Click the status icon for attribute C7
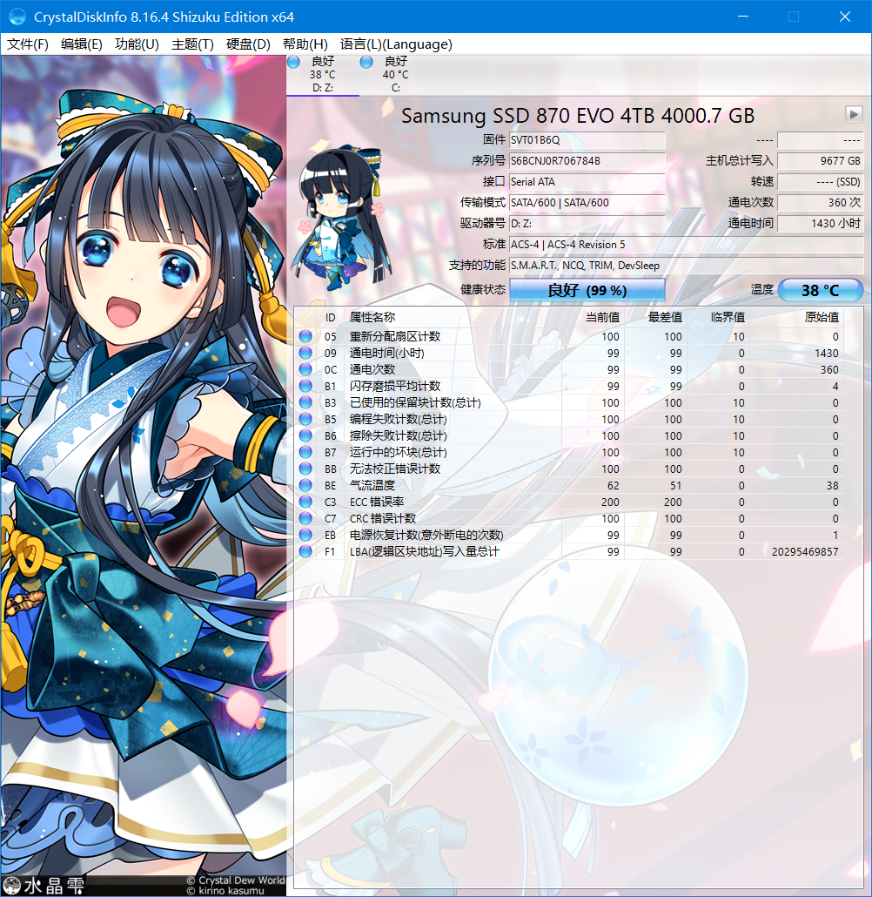Image resolution: width=872 pixels, height=897 pixels. pyautogui.click(x=305, y=519)
